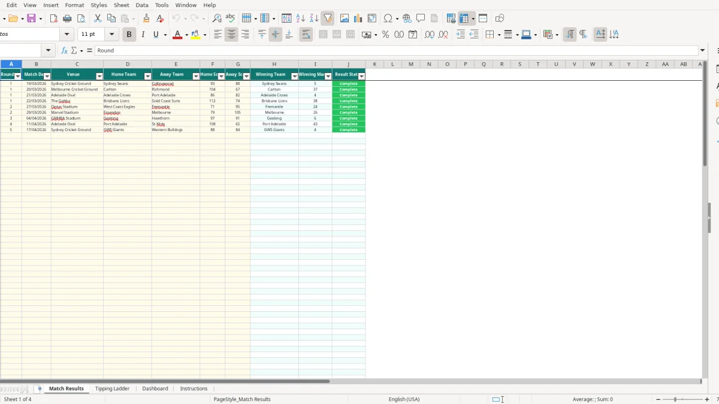Click the horizontal scrollbar
The width and height of the screenshot is (719, 404).
point(165,381)
